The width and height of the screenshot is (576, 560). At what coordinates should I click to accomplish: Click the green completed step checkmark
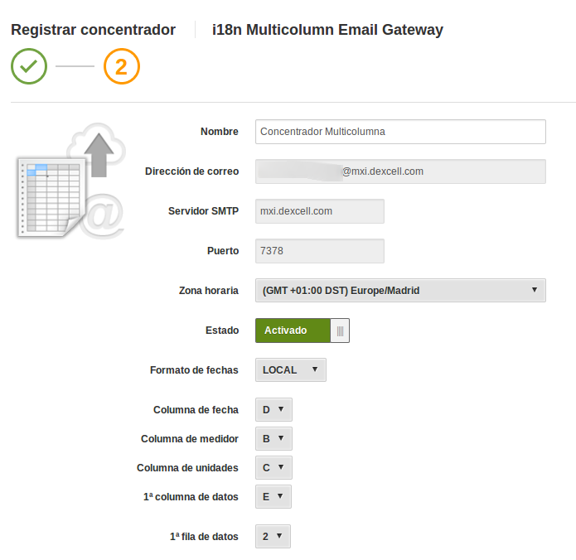pyautogui.click(x=29, y=66)
